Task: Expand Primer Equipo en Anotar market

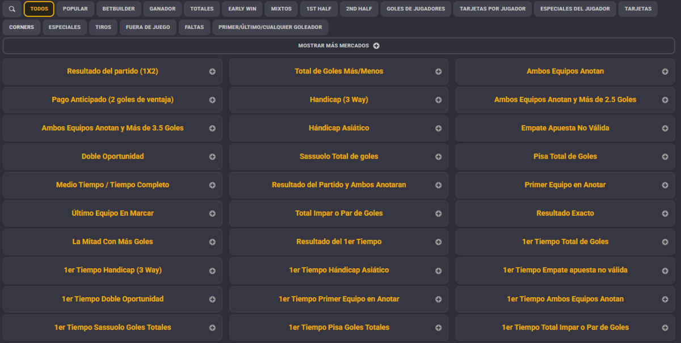Action: 565,185
